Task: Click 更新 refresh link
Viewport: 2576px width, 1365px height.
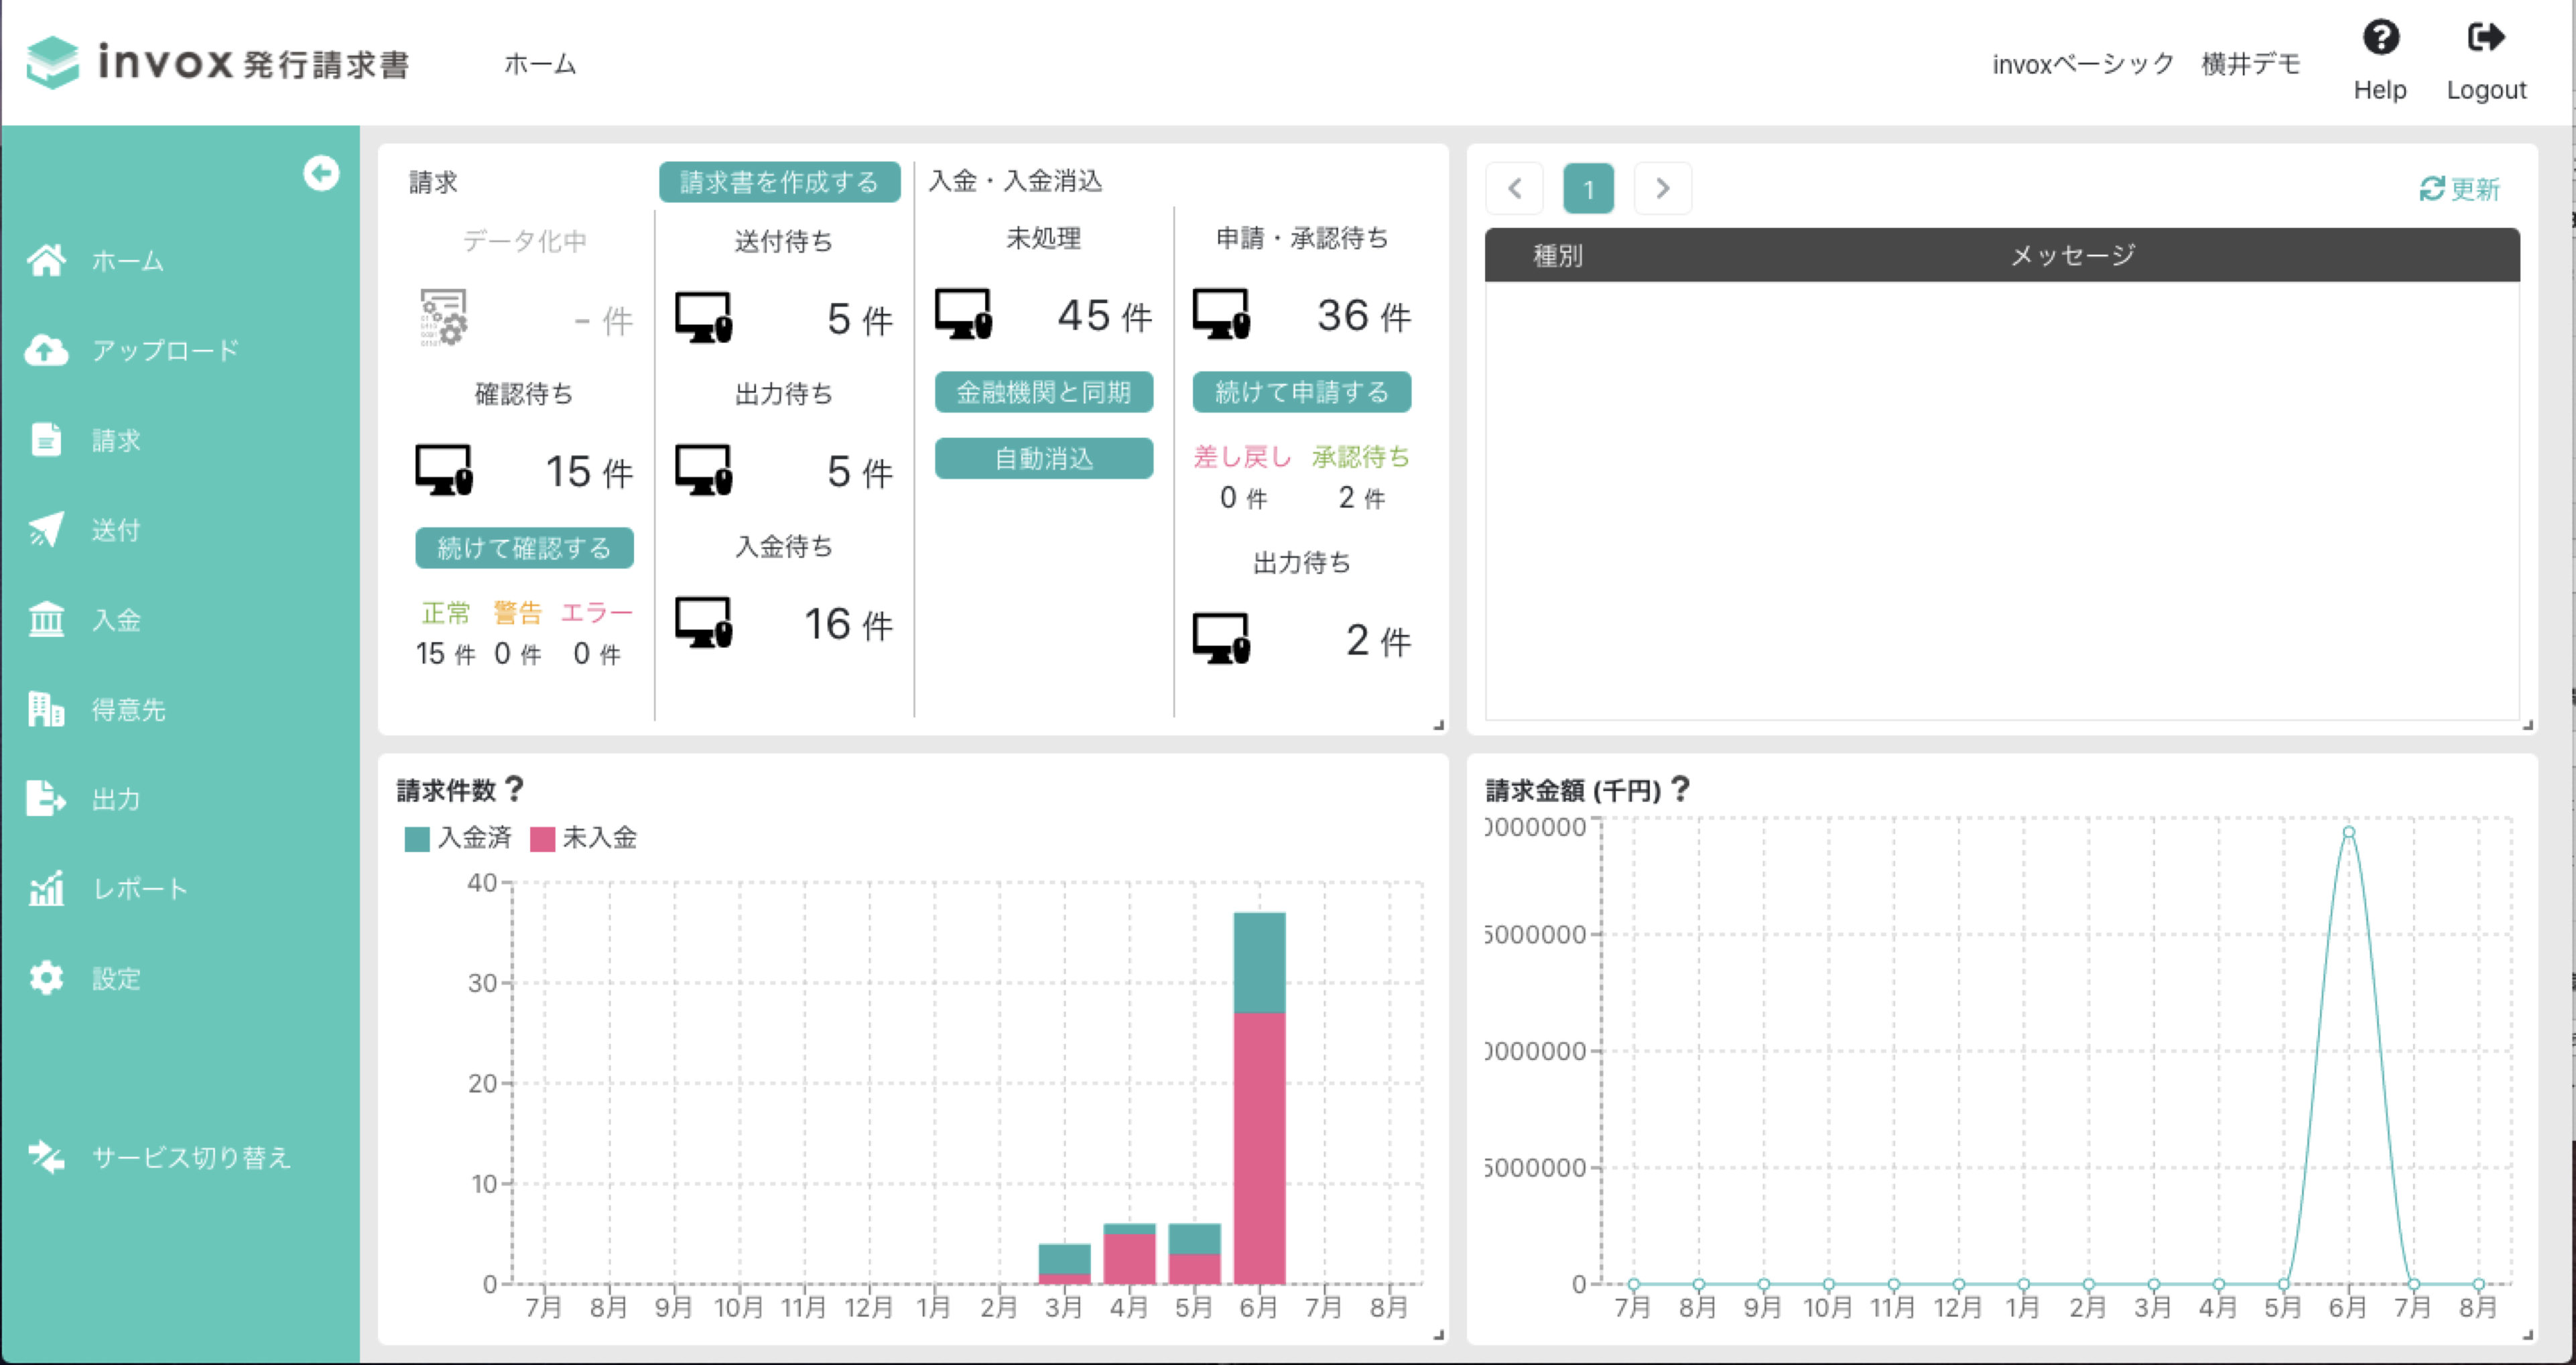Action: (2459, 188)
